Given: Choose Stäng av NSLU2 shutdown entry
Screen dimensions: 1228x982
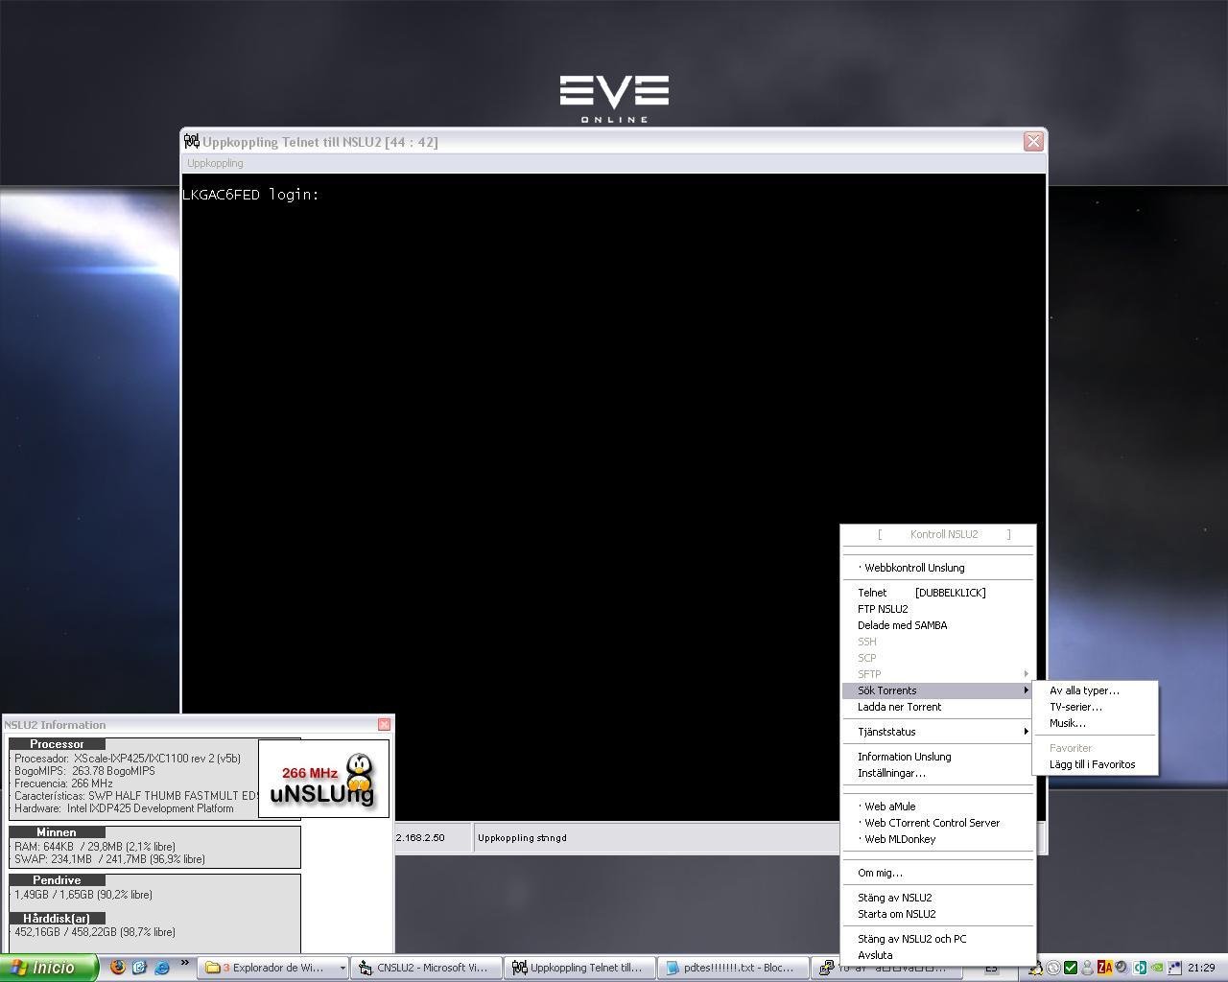Looking at the screenshot, I should [938, 898].
